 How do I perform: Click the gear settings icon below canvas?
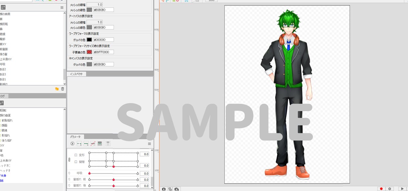(390, 189)
